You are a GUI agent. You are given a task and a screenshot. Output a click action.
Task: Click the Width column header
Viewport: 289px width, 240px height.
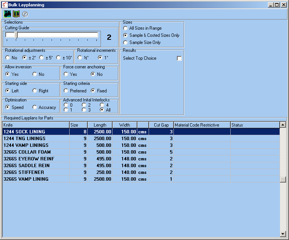[125, 125]
